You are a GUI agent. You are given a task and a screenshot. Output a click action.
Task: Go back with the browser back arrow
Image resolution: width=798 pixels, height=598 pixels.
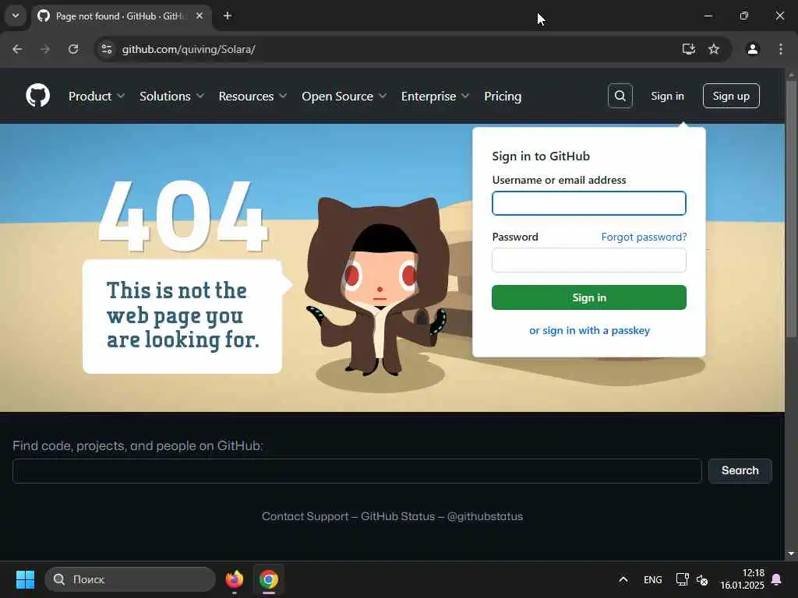(x=17, y=49)
